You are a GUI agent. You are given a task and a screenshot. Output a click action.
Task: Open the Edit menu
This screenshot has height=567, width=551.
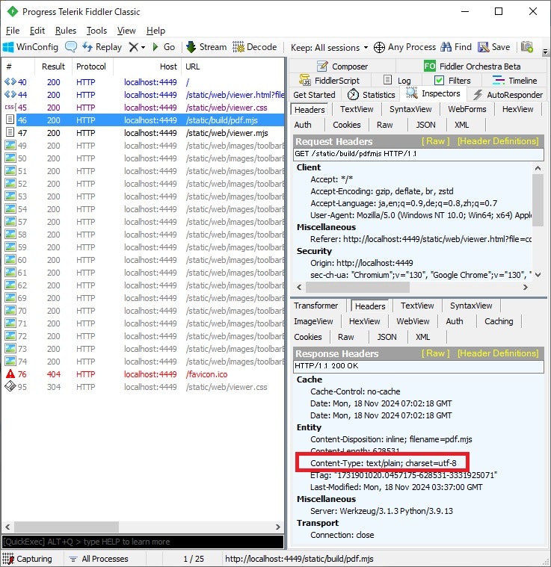(37, 31)
